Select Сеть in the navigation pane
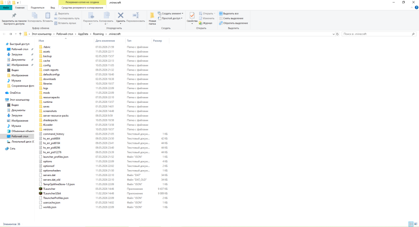The height and width of the screenshot is (227, 419). point(12,148)
